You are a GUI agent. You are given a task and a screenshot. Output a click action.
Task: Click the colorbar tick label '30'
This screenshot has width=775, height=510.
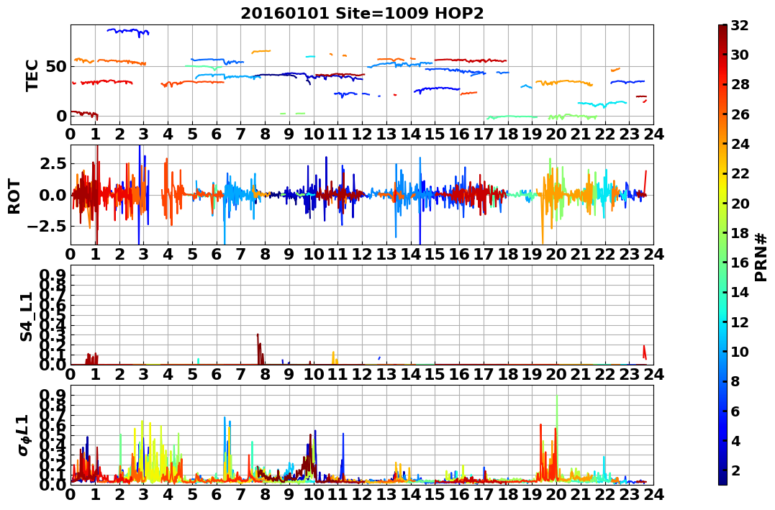(x=740, y=55)
